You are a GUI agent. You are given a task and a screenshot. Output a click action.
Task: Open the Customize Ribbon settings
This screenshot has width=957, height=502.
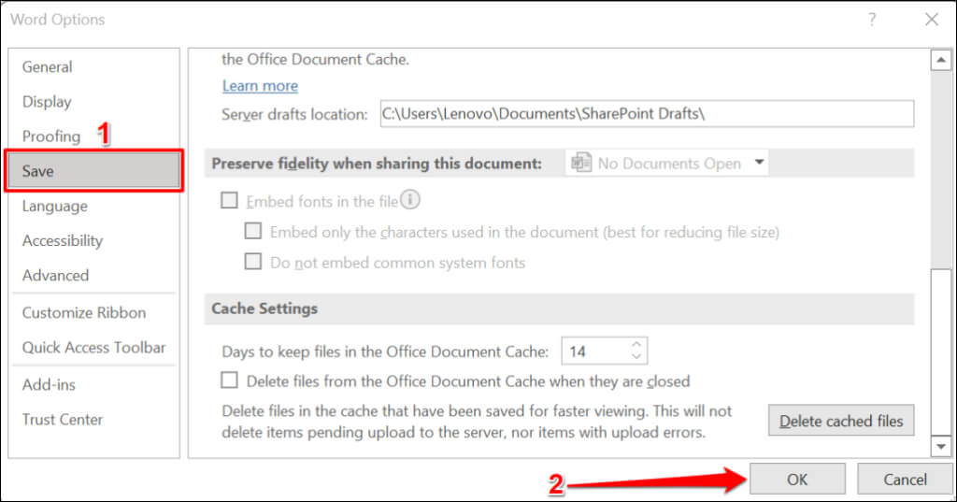click(84, 312)
